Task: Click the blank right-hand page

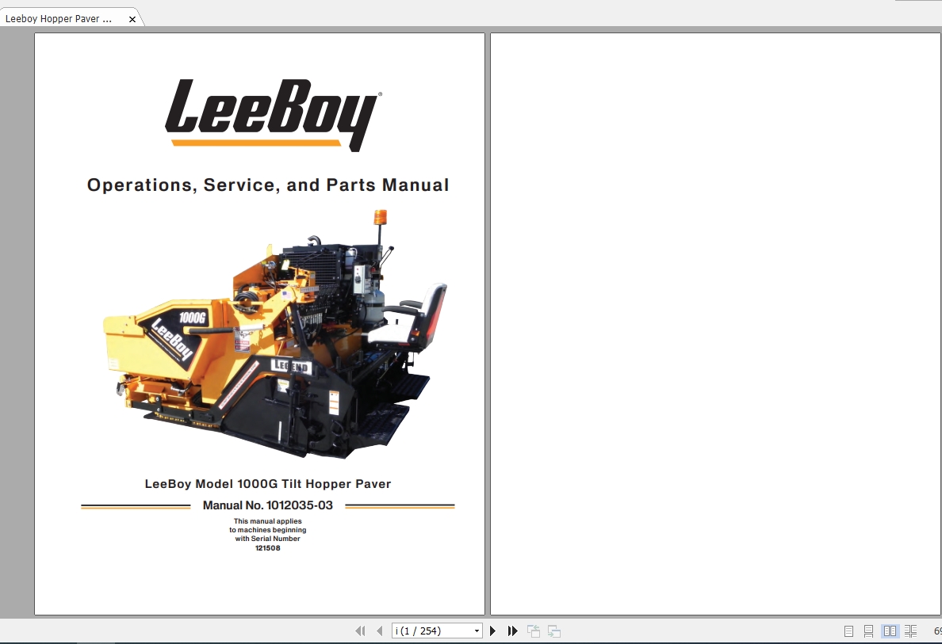Action: 714,323
